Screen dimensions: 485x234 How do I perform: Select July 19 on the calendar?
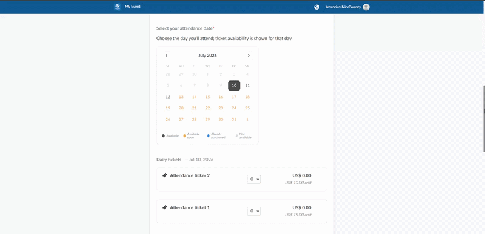168,108
